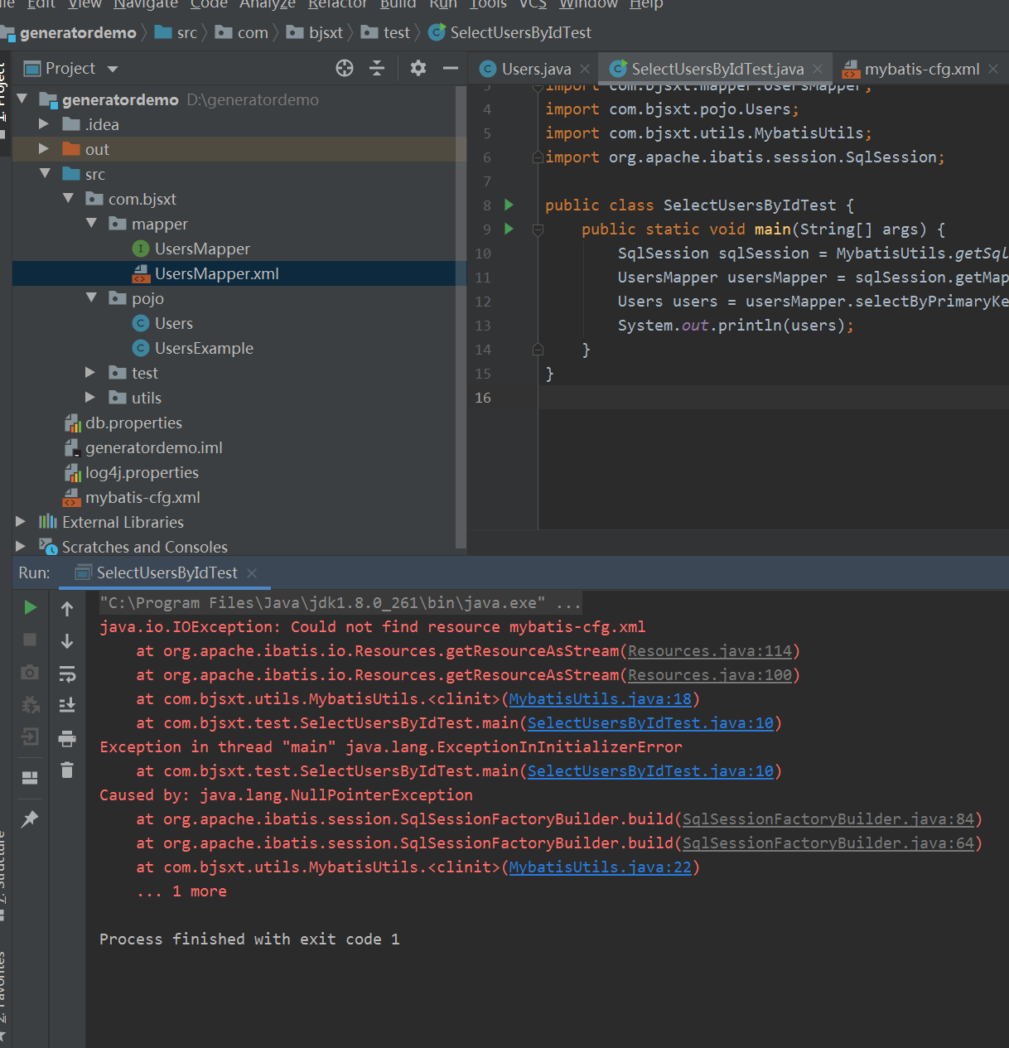The height and width of the screenshot is (1048, 1009).
Task: Collapse the com.bjsxt package
Action: [69, 199]
